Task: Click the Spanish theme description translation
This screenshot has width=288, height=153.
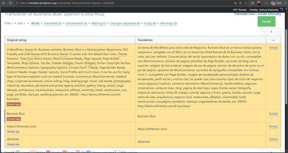Action: click(x=201, y=77)
